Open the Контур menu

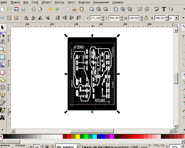(59, 2)
